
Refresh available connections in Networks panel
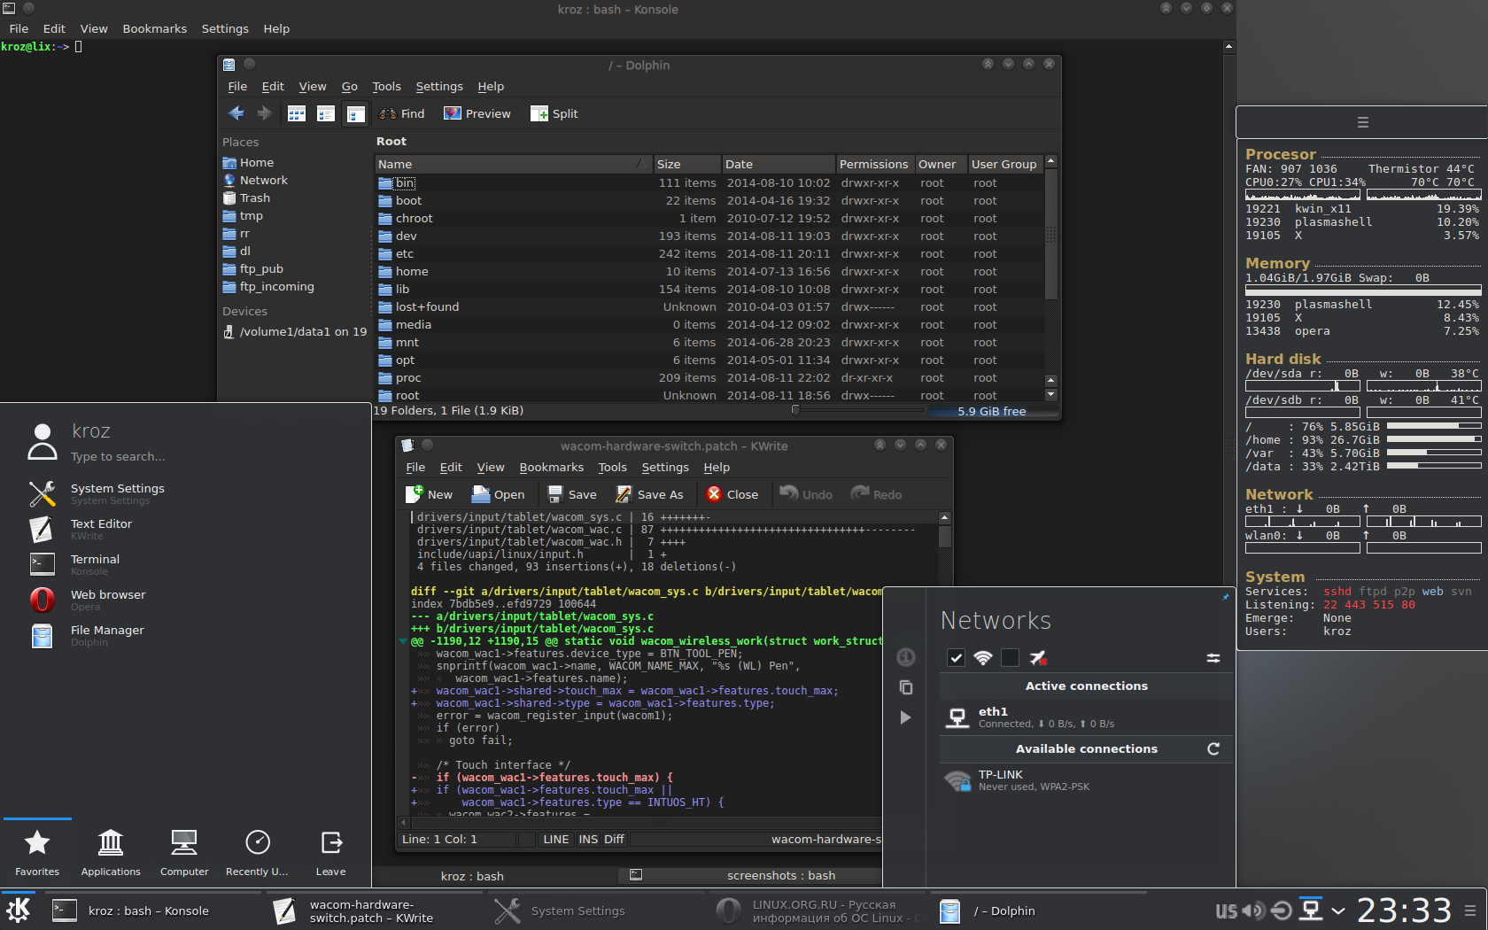point(1213,748)
